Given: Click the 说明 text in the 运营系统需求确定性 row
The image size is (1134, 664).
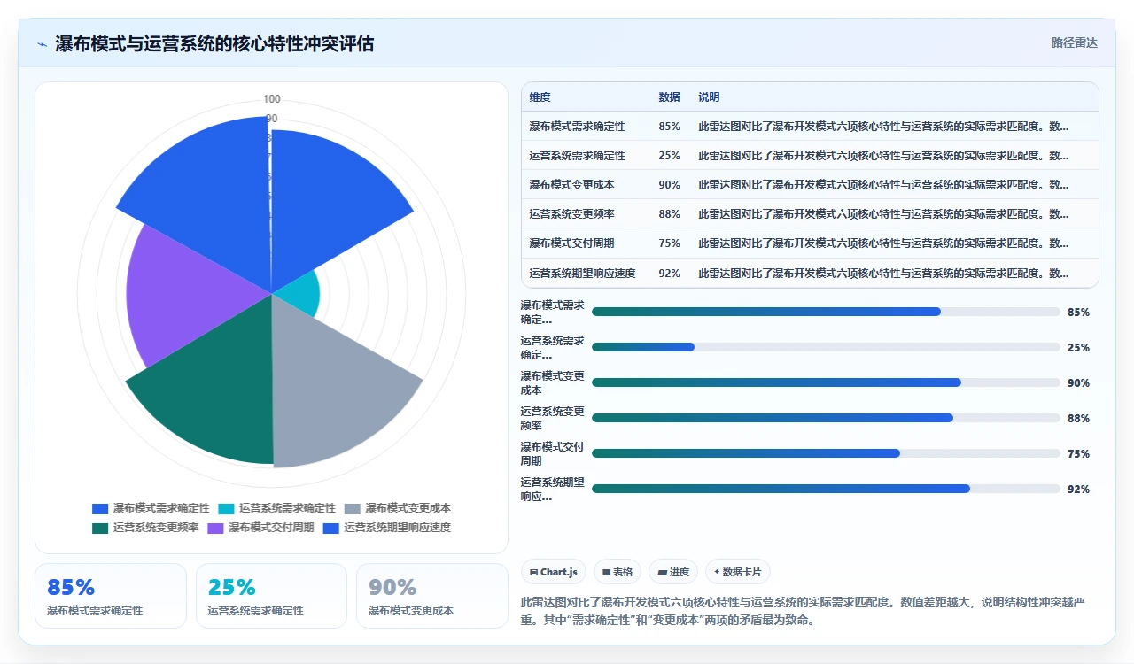Looking at the screenshot, I should (x=883, y=156).
